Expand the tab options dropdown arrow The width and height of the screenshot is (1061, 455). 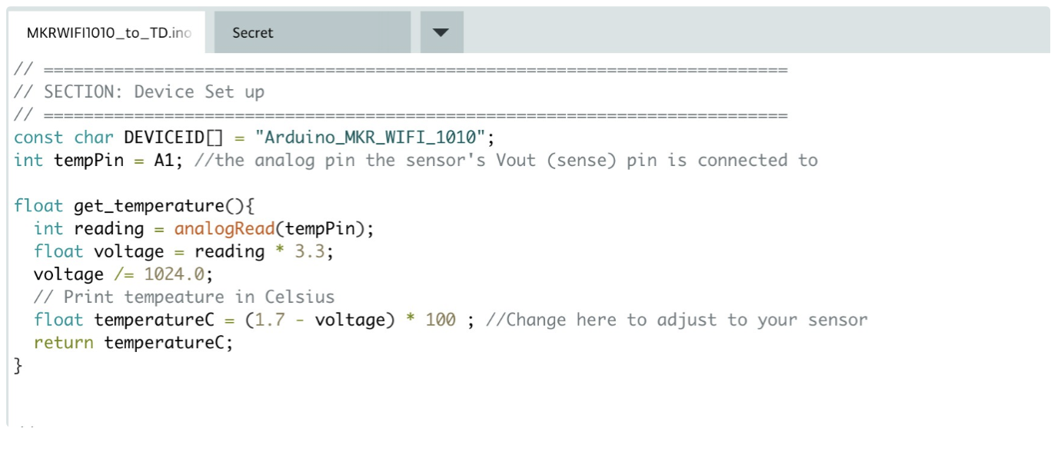441,33
